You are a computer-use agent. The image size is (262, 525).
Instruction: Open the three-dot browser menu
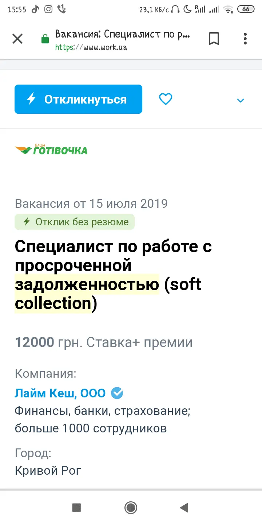click(245, 39)
